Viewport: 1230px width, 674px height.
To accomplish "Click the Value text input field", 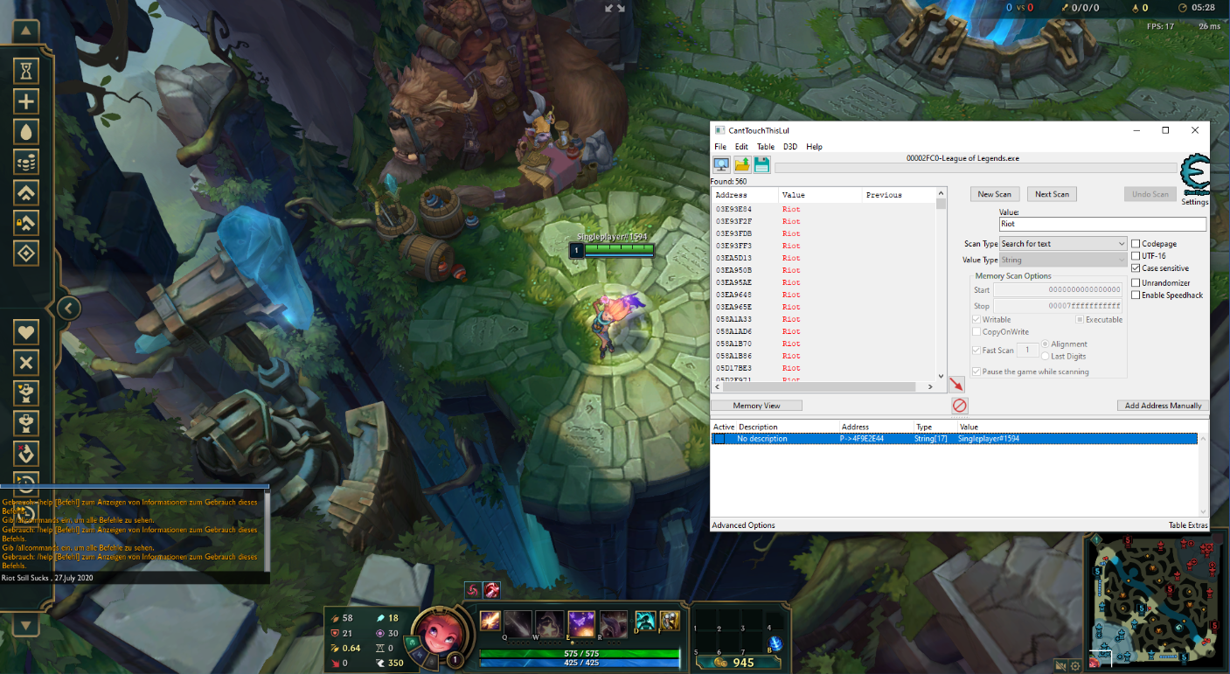I will tap(1101, 225).
